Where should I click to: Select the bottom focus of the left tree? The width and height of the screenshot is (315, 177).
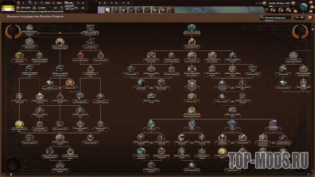point(60,165)
